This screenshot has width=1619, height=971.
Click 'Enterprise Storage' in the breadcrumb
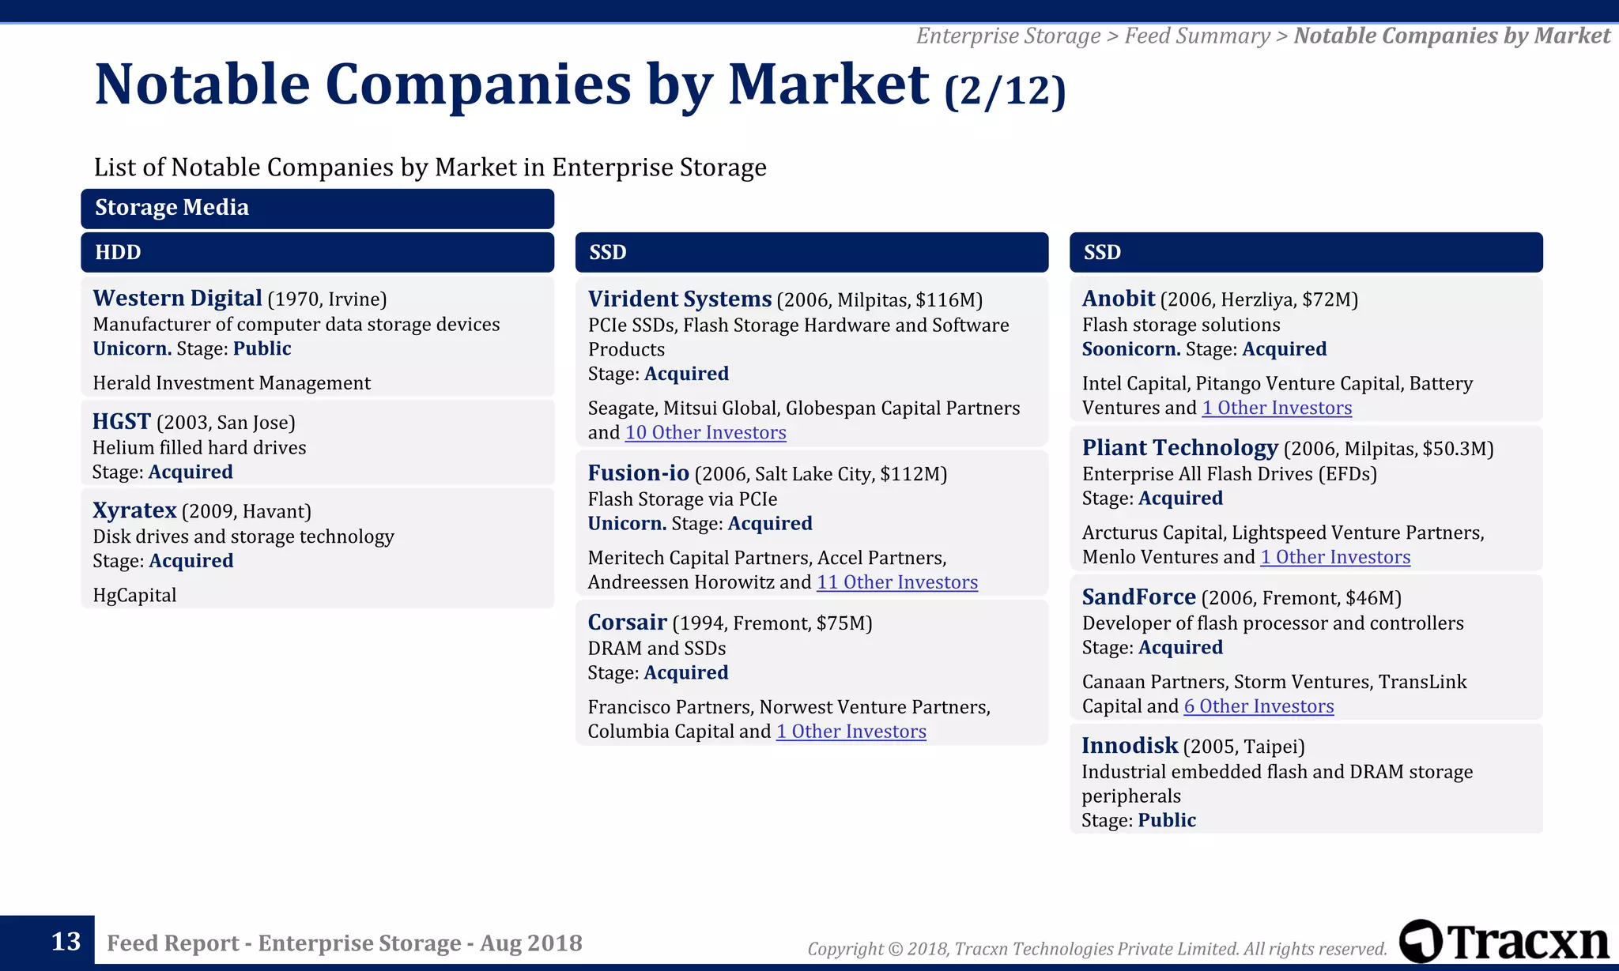coord(1008,36)
